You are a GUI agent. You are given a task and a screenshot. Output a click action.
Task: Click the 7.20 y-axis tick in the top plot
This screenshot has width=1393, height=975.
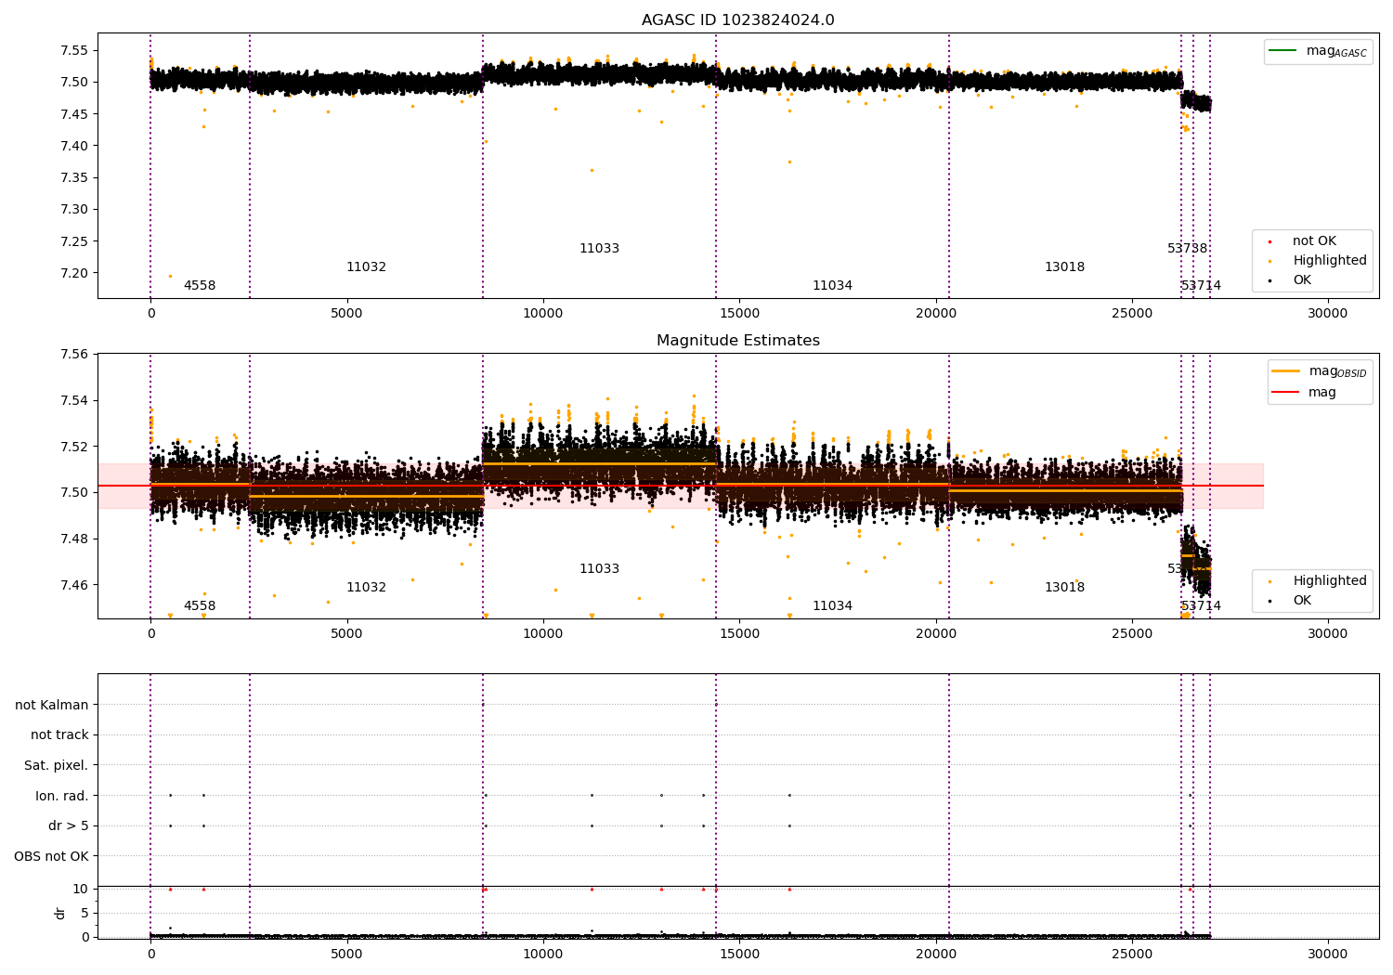click(74, 273)
